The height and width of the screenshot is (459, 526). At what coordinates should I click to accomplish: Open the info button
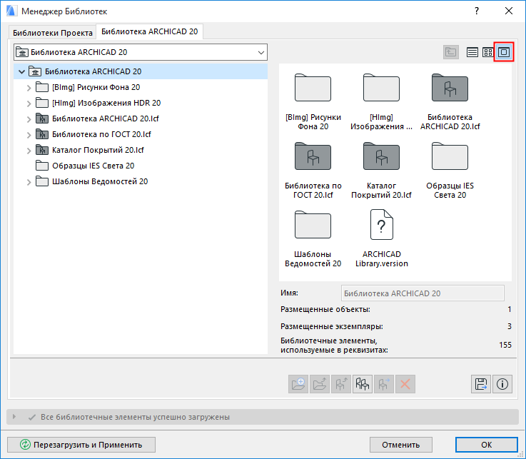click(x=502, y=384)
